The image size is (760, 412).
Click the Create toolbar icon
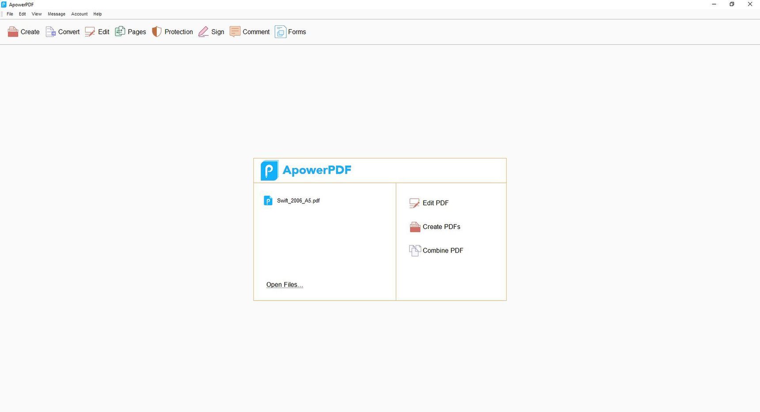pos(13,32)
